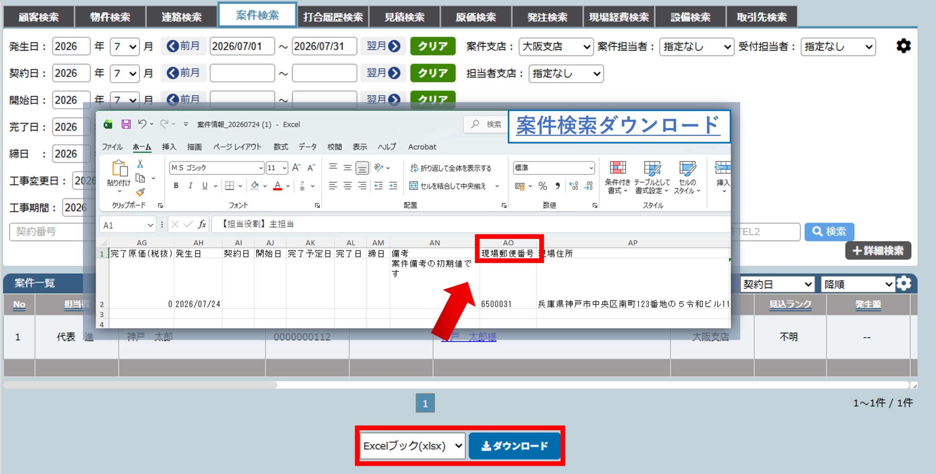Click the 案件一覧 list settings gear icon
The image size is (936, 474).
(x=904, y=284)
